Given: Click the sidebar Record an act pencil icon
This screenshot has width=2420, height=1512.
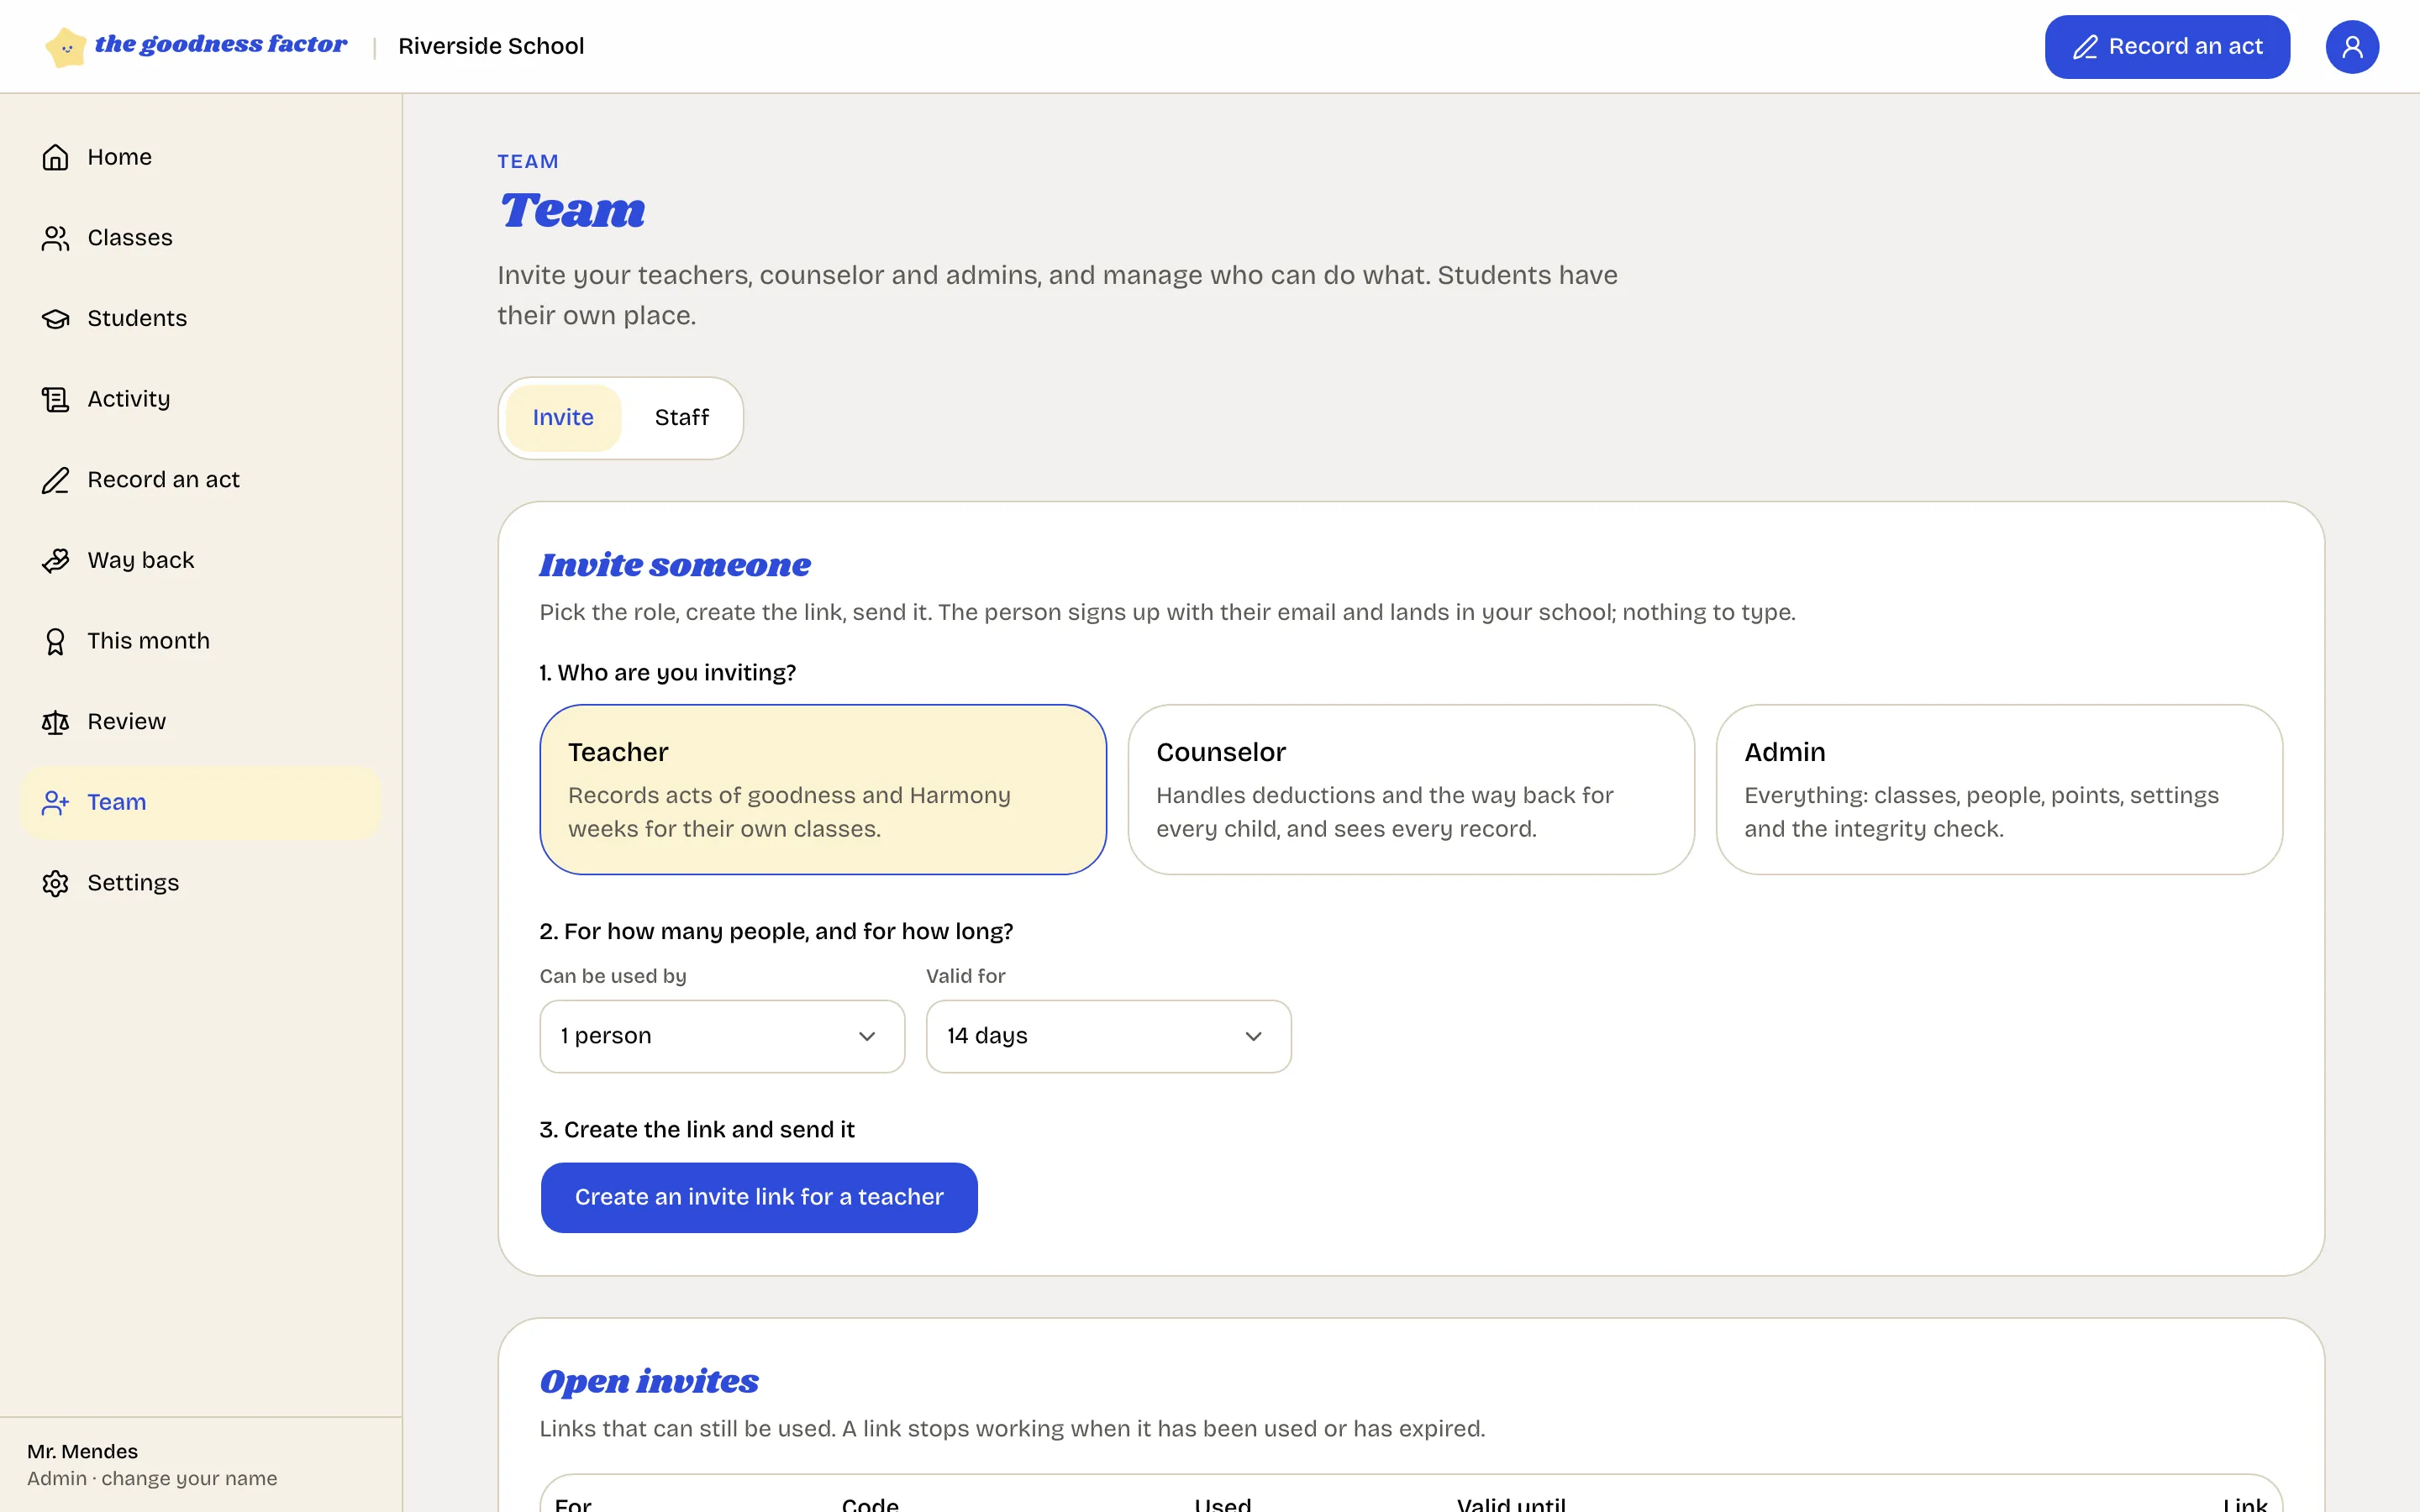Looking at the screenshot, I should click(x=55, y=480).
